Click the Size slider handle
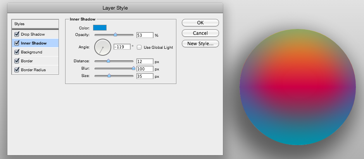This screenshot has height=159, width=364. (x=109, y=76)
